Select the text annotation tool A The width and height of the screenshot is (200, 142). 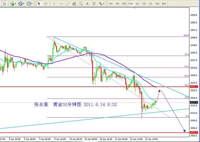coord(87,4)
